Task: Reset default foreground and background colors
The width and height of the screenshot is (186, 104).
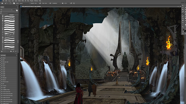Action: click(x=183, y=32)
